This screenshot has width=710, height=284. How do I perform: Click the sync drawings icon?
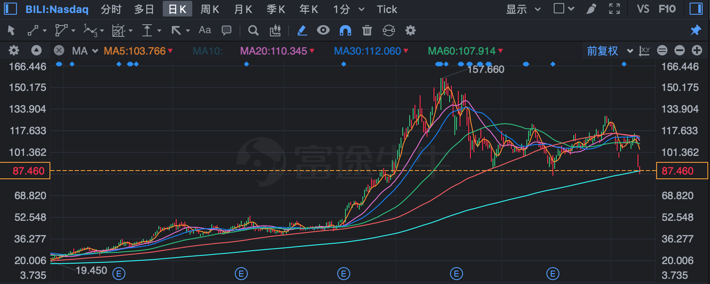[x=389, y=30]
